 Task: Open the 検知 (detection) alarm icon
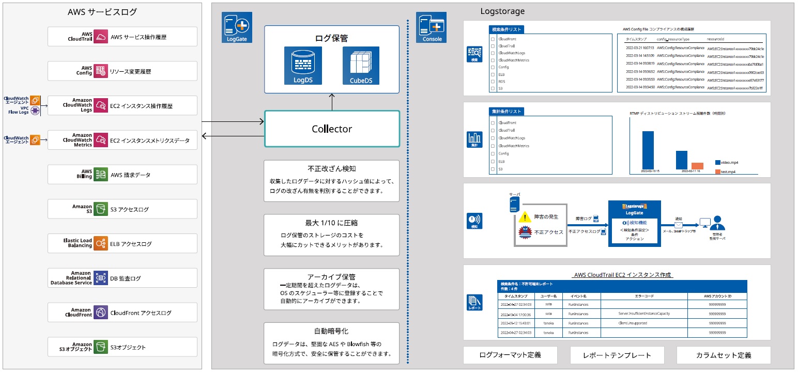tap(474, 221)
